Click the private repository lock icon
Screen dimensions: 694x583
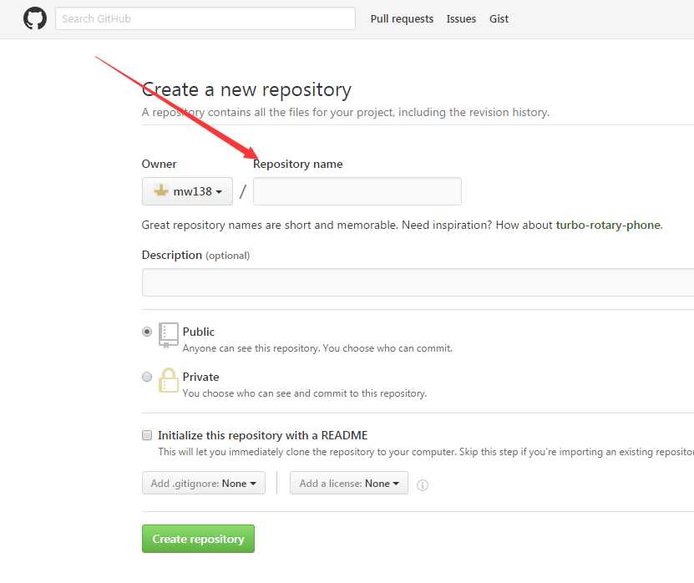(169, 380)
